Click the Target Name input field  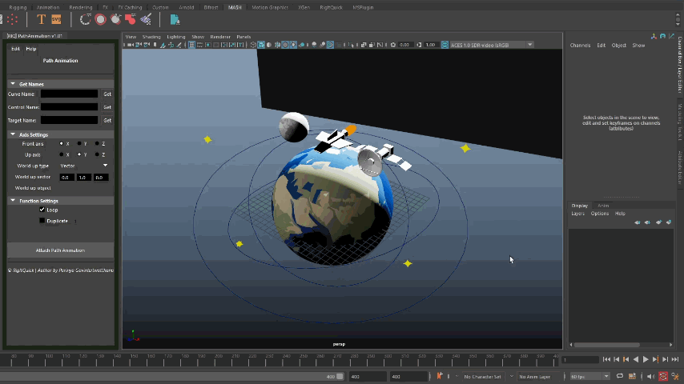coord(69,120)
